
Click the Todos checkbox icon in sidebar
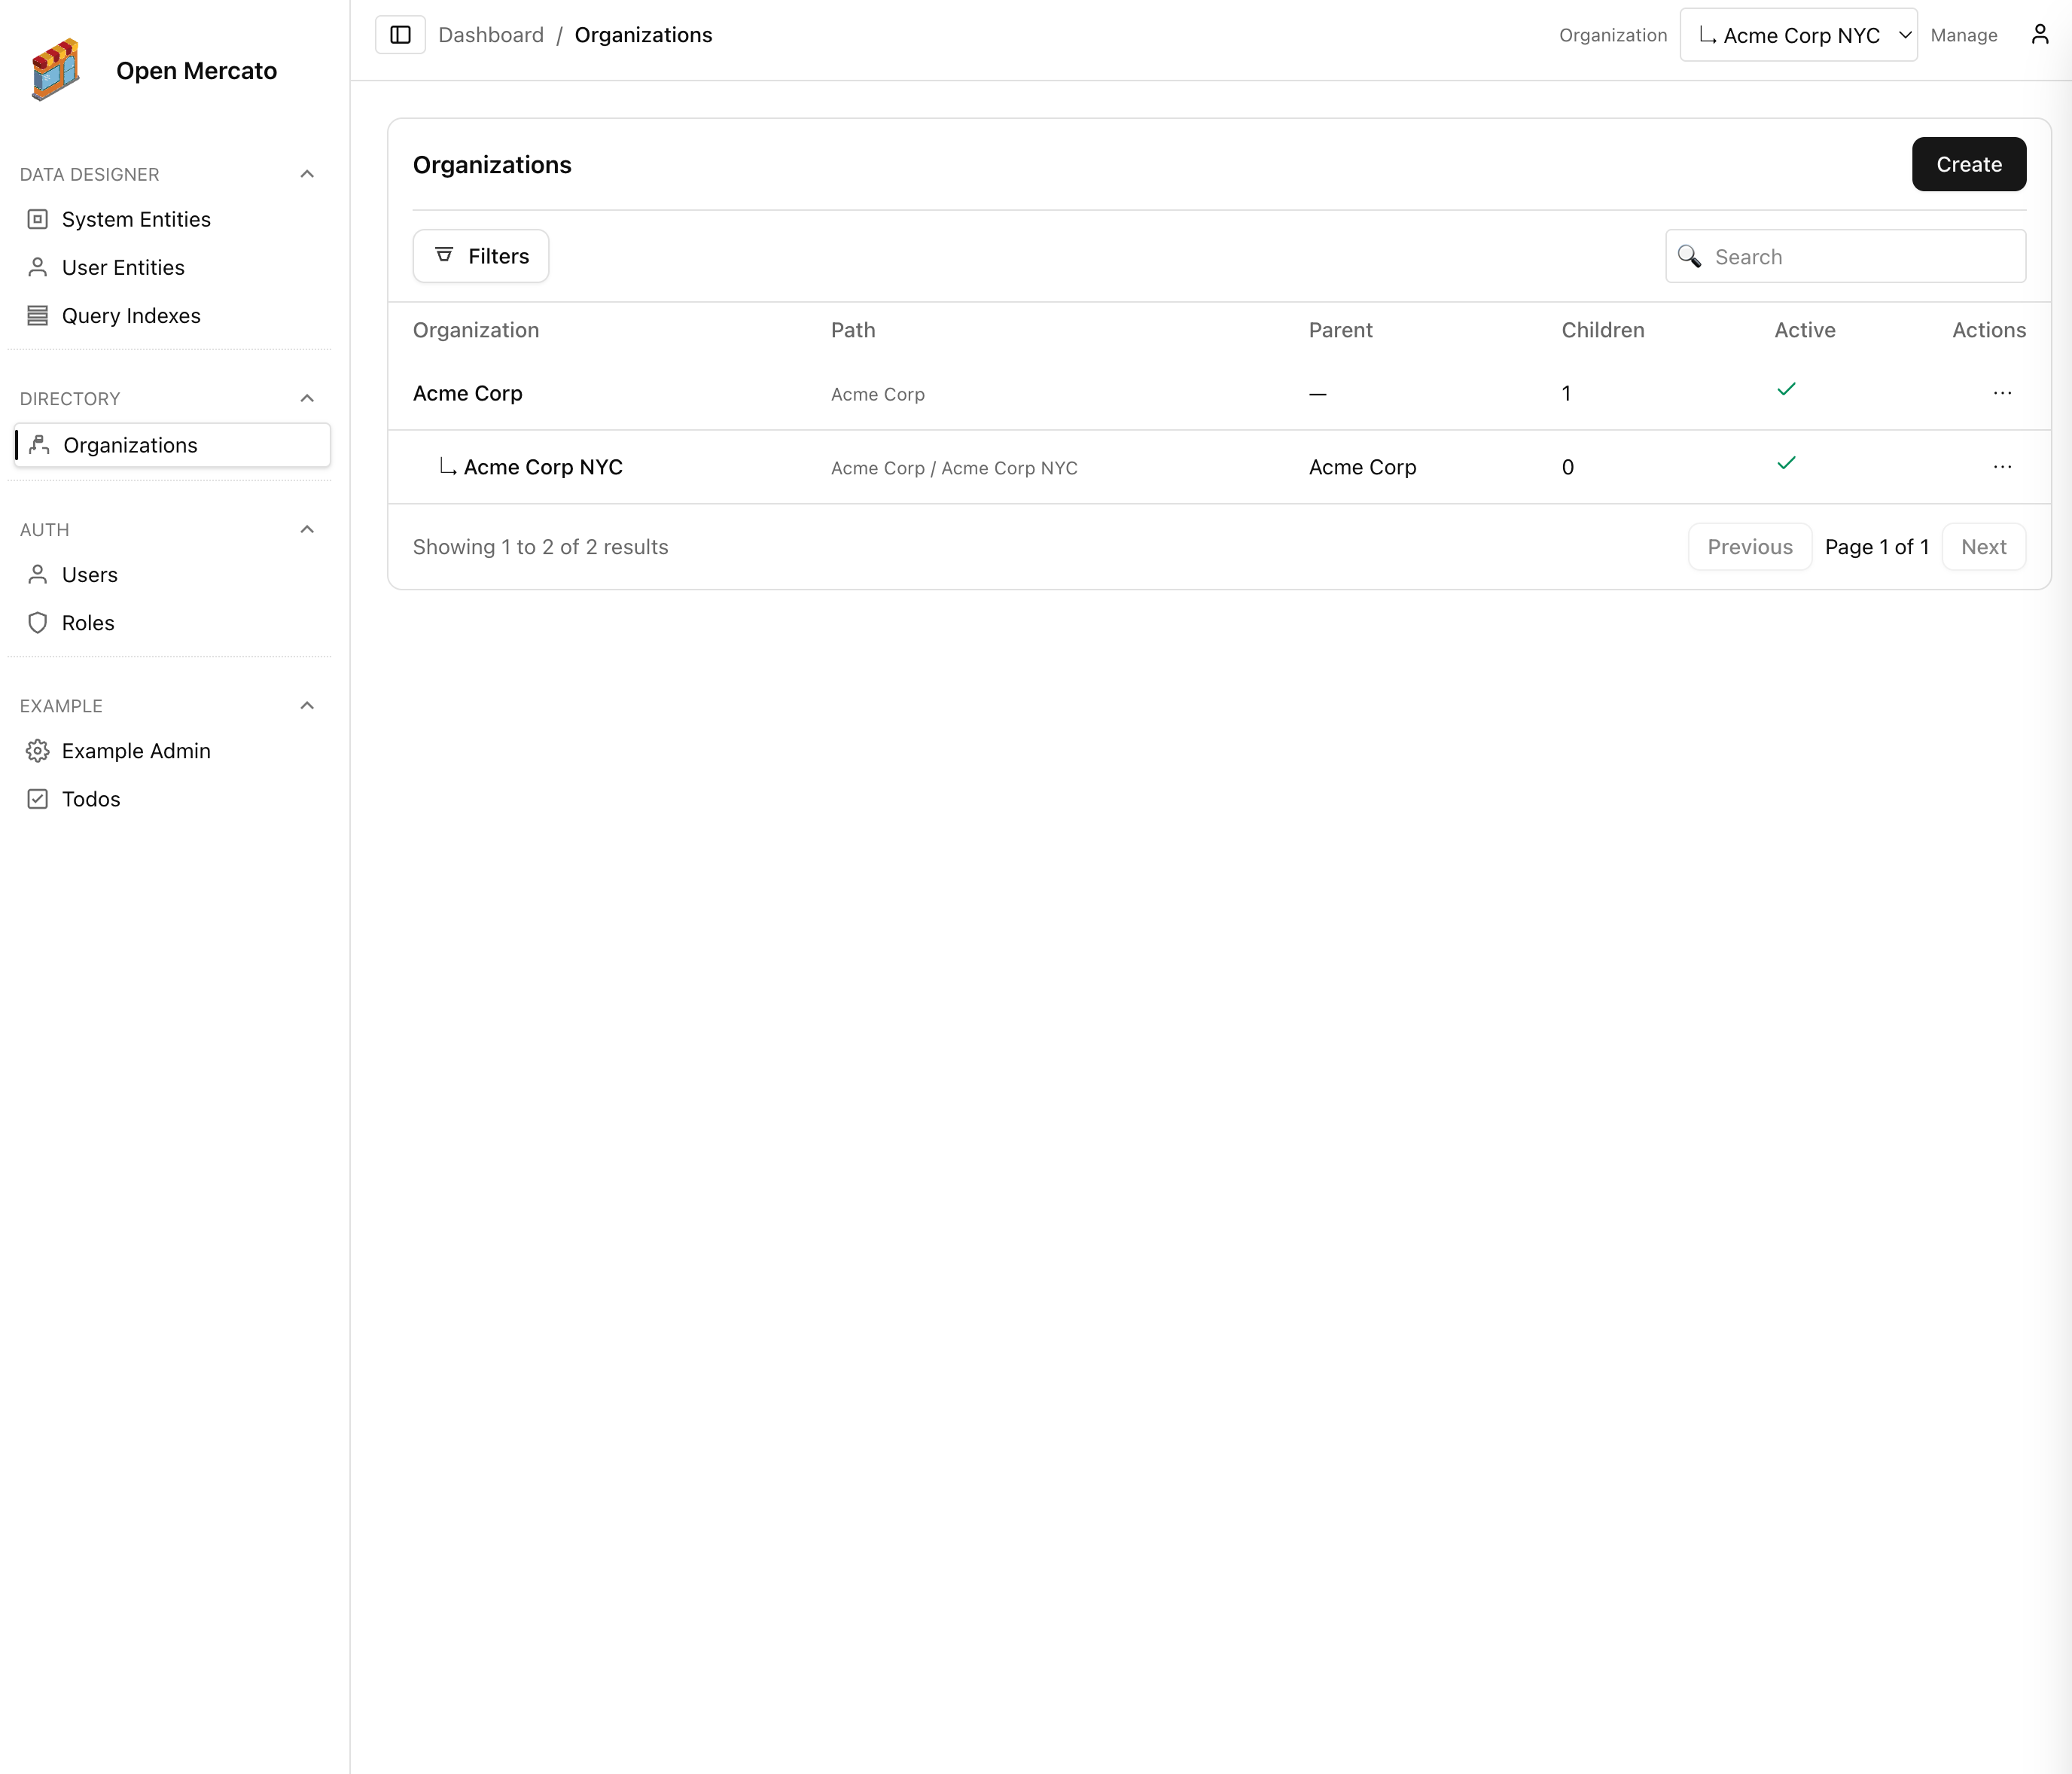pyautogui.click(x=38, y=798)
